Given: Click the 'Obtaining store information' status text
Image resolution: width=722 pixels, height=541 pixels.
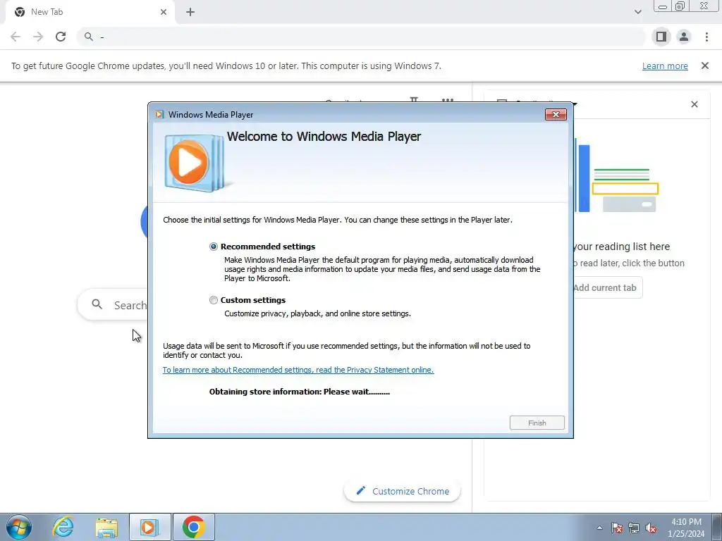Looking at the screenshot, I should [x=299, y=392].
